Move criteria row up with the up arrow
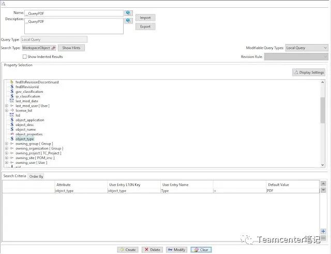Screen dimensions: 331x254 pyautogui.click(x=323, y=184)
